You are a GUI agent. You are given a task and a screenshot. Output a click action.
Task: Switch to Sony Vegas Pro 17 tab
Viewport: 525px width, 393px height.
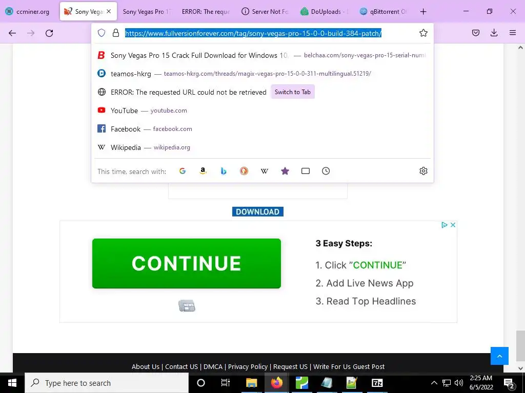(x=147, y=11)
